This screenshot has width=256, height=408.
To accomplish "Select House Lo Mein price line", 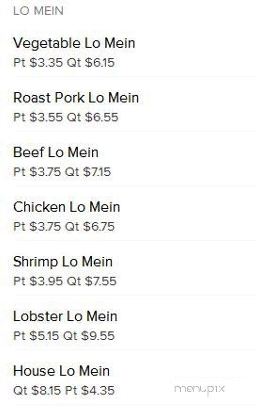I will pos(64,390).
